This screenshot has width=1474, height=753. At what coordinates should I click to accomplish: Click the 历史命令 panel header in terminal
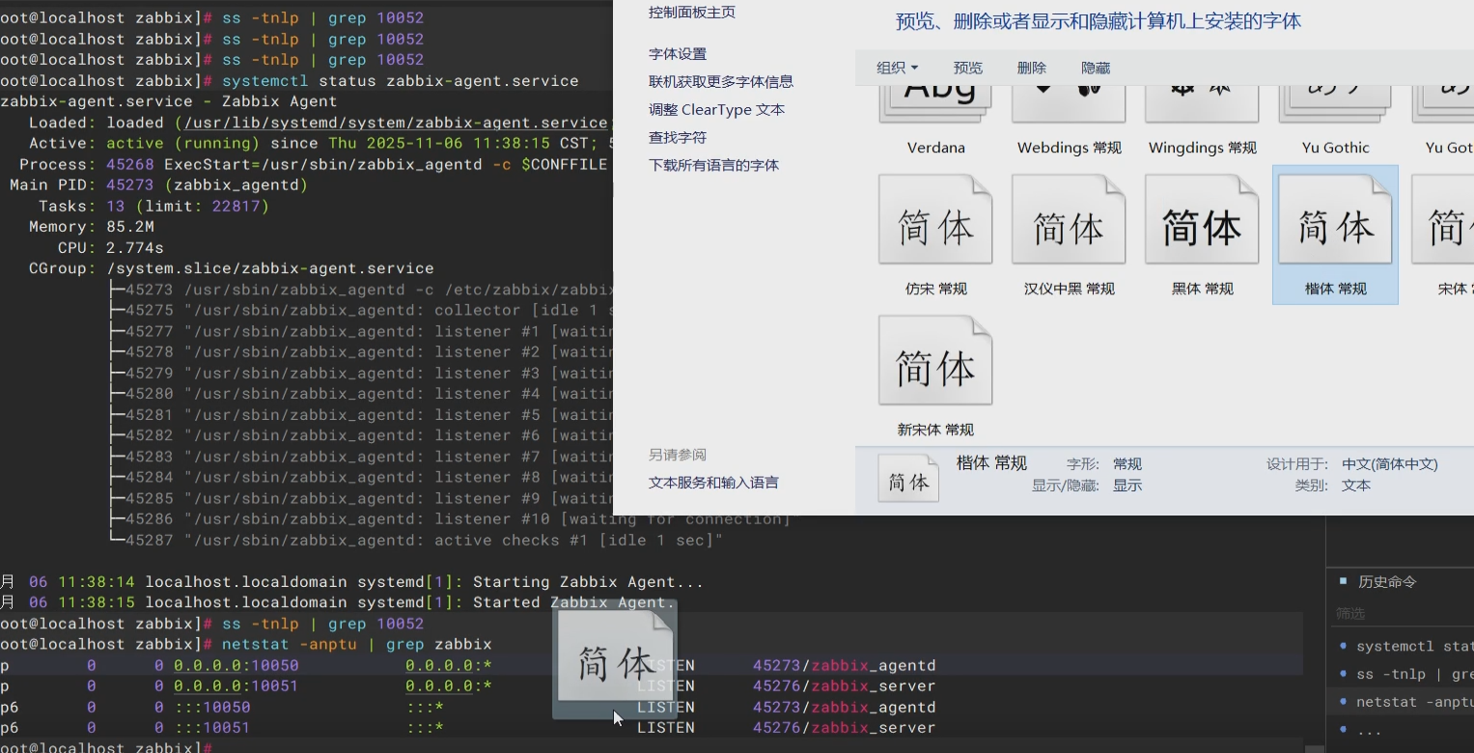(1387, 582)
